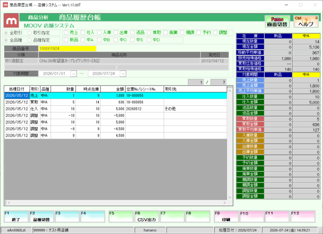Click the red MOOV logo icon
The image size is (323, 234).
click(11, 21)
